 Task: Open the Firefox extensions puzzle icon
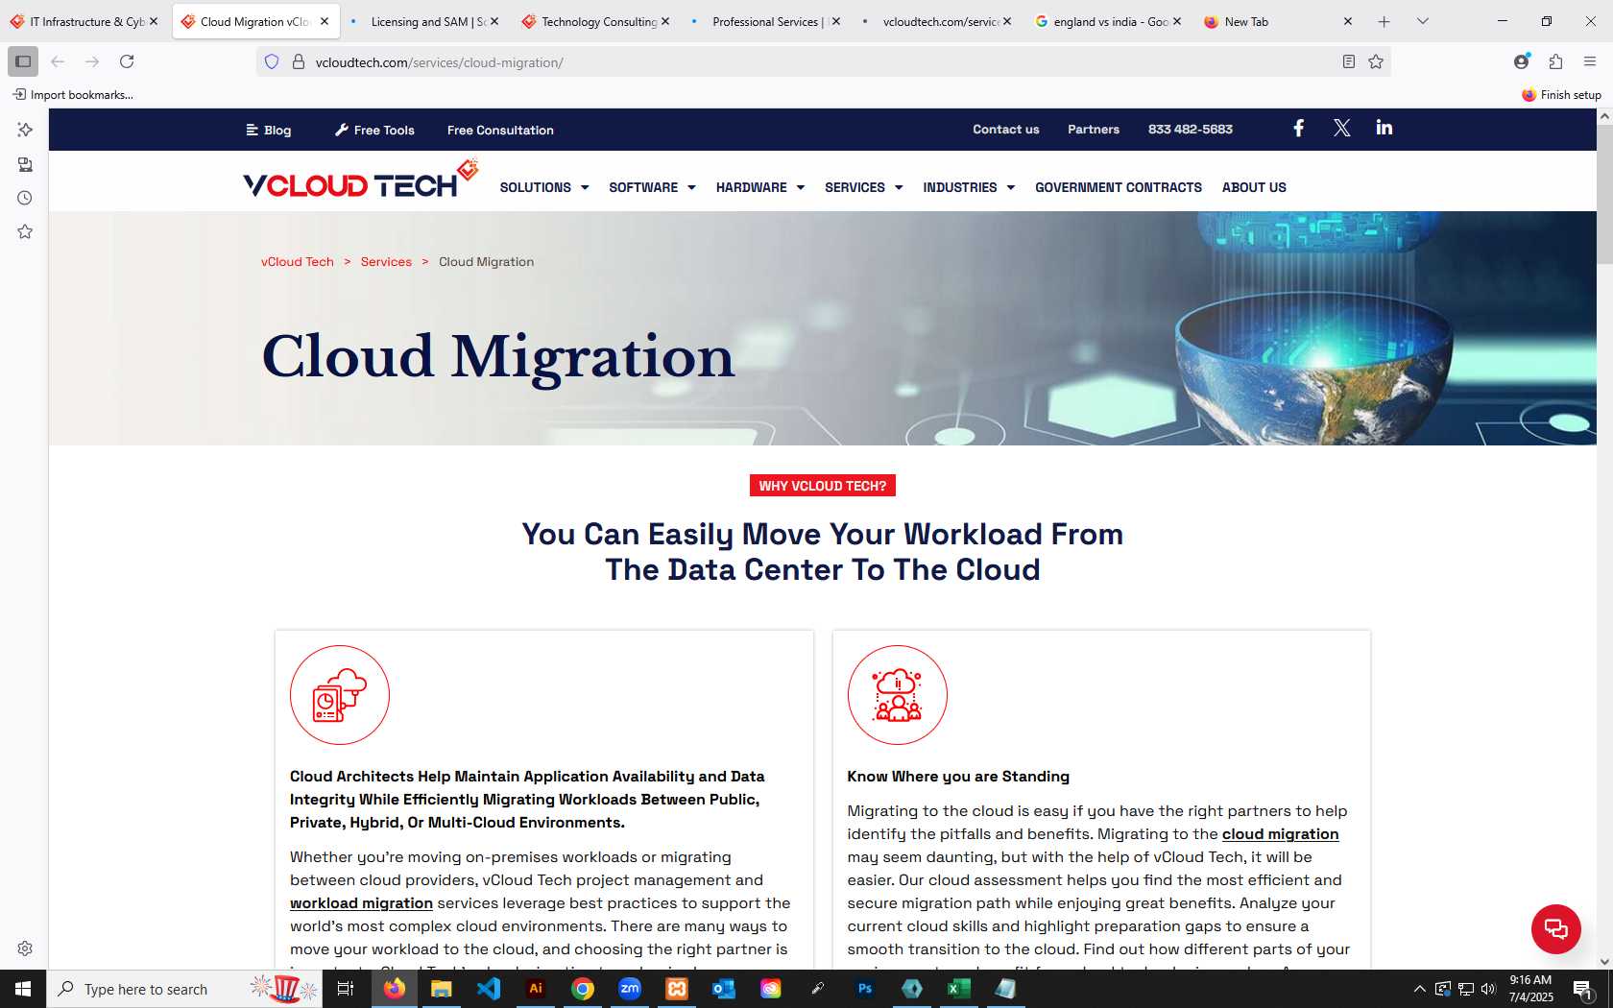pyautogui.click(x=1555, y=61)
